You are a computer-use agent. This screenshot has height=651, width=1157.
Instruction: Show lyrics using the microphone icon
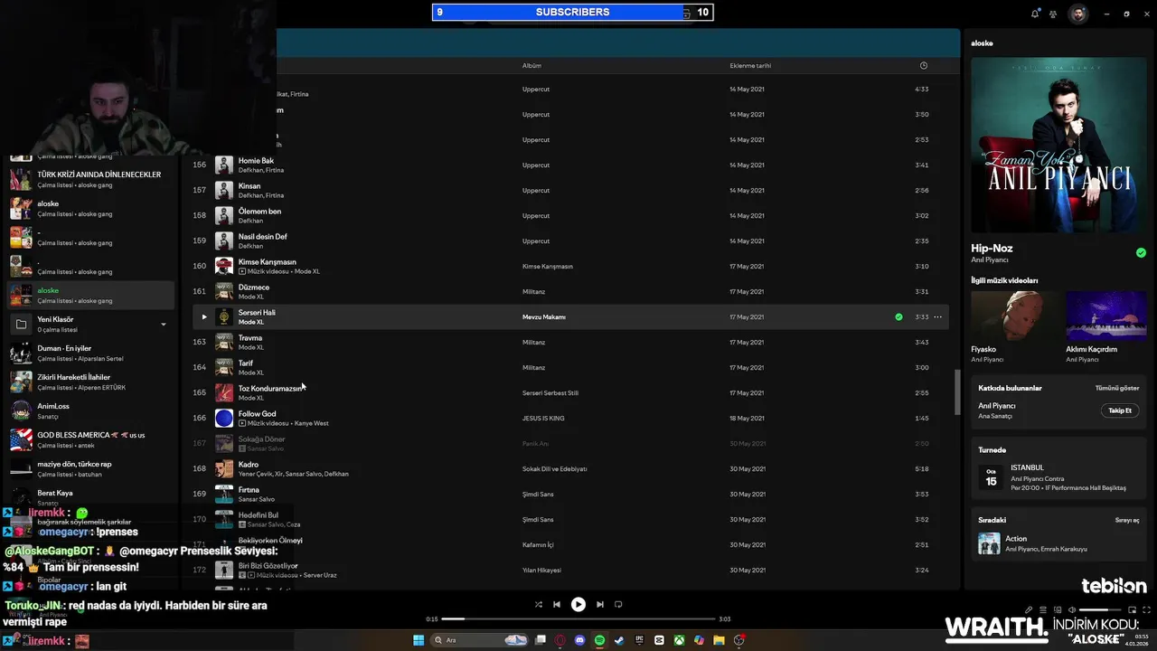coord(1029,609)
